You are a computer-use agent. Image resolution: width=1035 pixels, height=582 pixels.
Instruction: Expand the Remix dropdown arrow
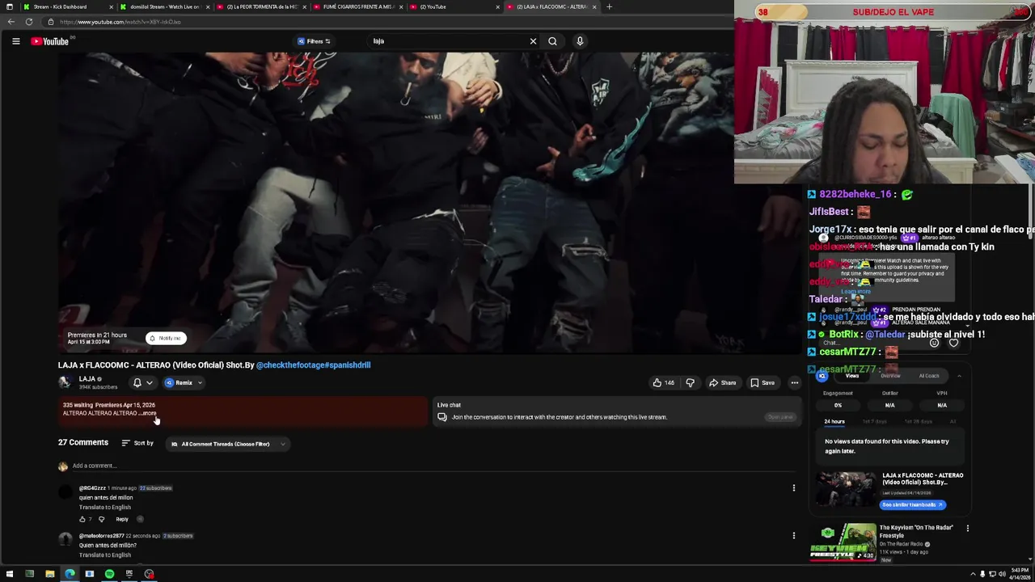[200, 383]
